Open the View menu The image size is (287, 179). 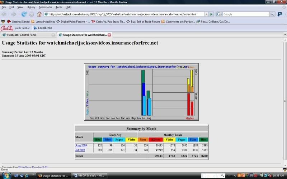(x=20, y=7)
